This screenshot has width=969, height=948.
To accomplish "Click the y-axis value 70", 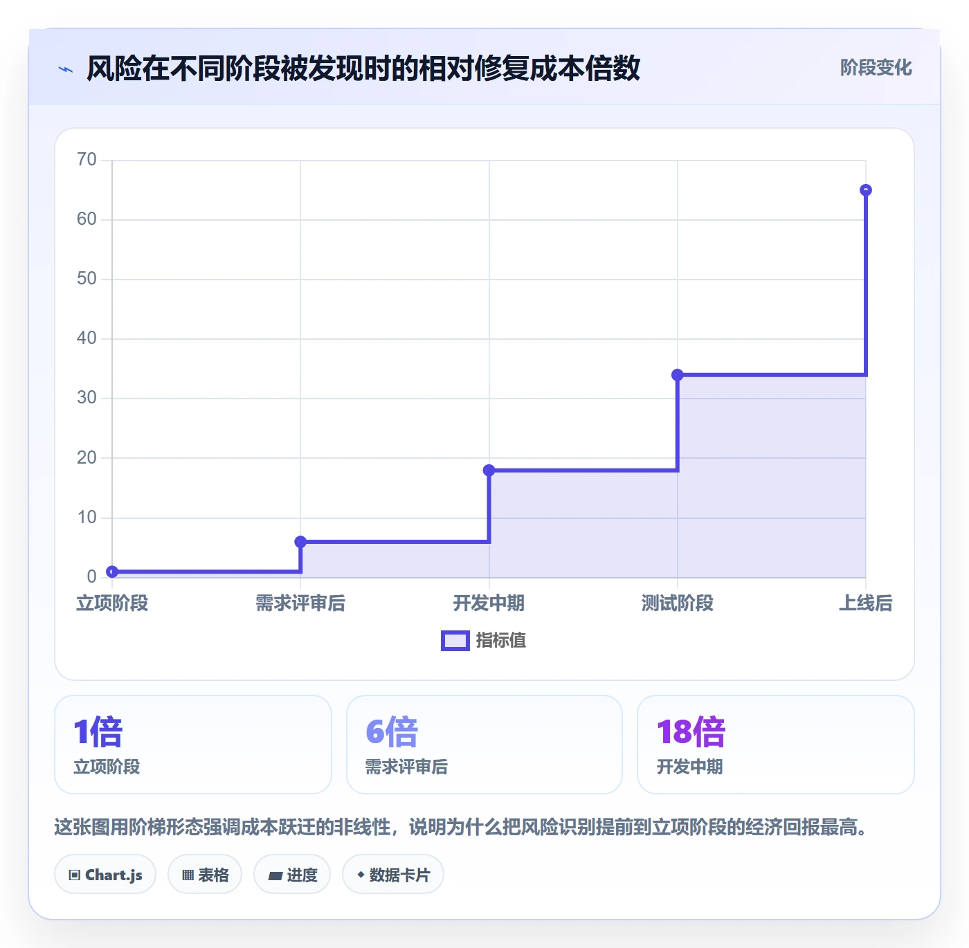I will (87, 160).
